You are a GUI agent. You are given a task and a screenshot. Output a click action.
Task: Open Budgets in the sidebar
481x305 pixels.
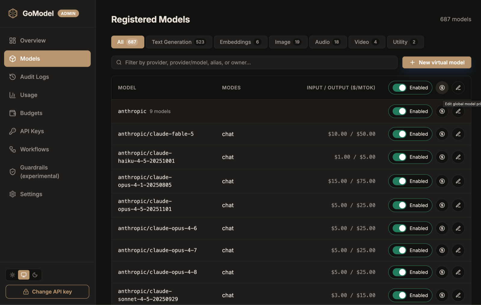click(47, 113)
